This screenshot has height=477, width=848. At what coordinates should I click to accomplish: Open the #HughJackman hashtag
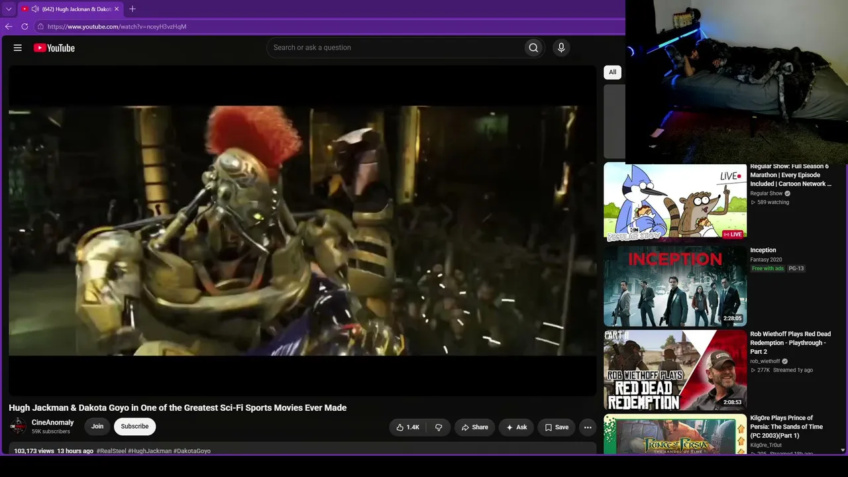tap(150, 451)
